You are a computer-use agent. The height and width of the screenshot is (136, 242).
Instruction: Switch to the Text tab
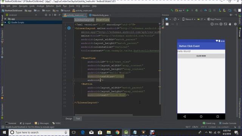[78, 119]
